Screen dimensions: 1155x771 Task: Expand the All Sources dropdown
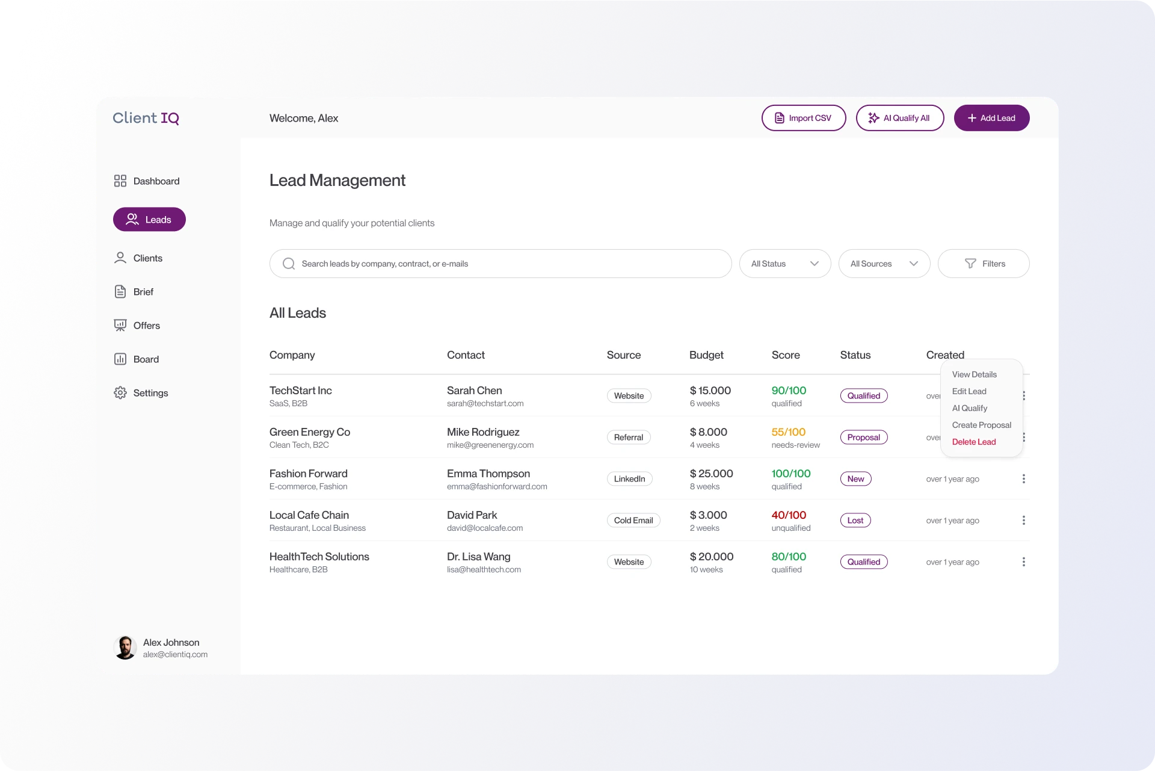click(x=884, y=263)
